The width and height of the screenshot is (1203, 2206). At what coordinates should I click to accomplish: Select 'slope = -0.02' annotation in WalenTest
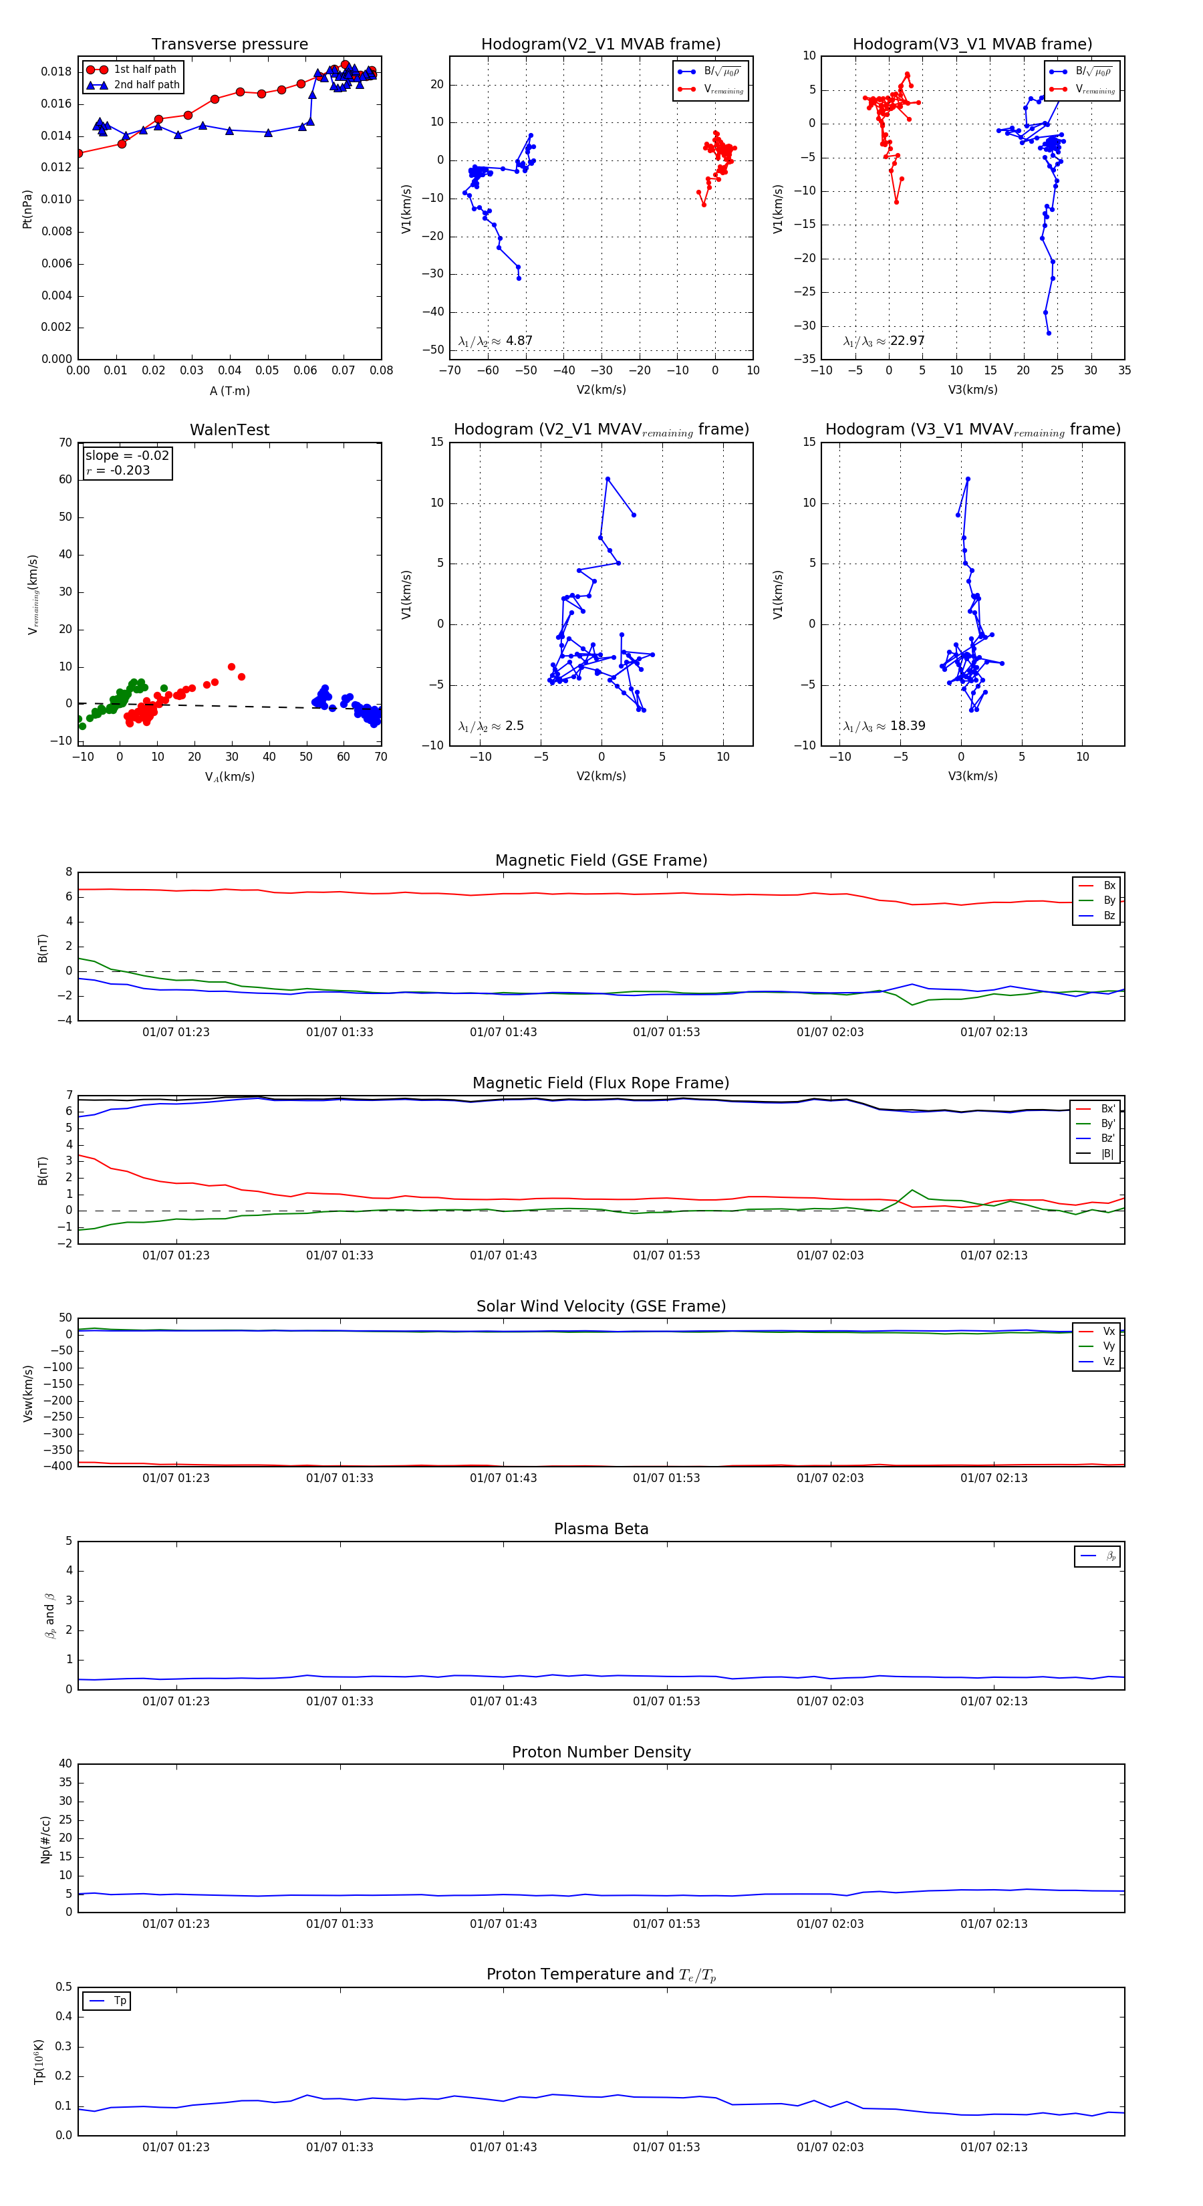(x=127, y=456)
